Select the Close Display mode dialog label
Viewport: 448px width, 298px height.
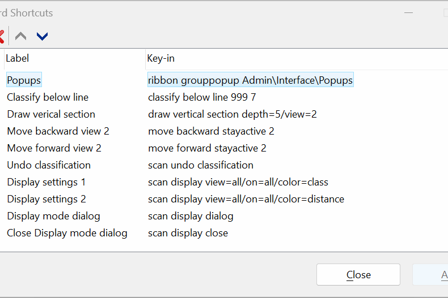[x=67, y=233]
